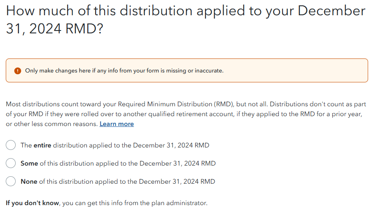Click the 'If you don't know' bold text
The image size is (371, 215).
[33, 203]
